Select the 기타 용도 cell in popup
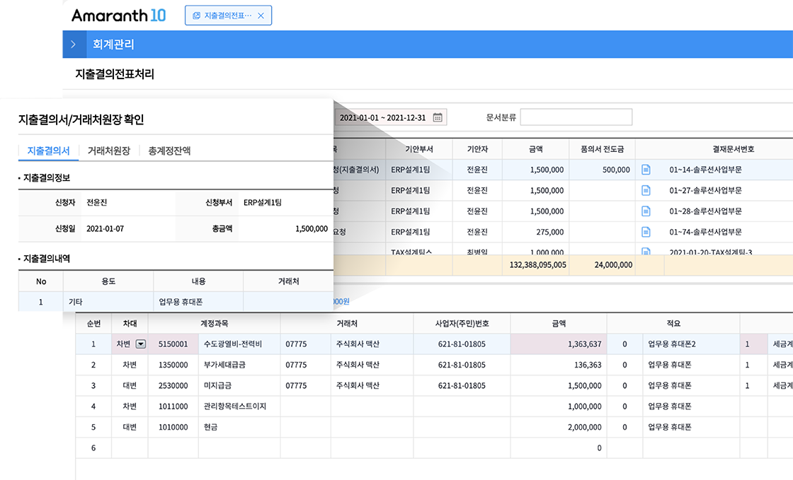 (x=108, y=301)
